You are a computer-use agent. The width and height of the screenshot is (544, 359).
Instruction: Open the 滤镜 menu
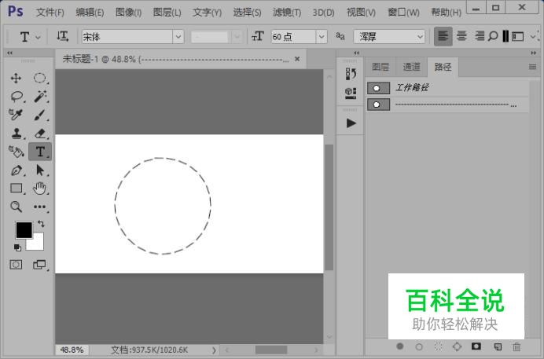(286, 13)
